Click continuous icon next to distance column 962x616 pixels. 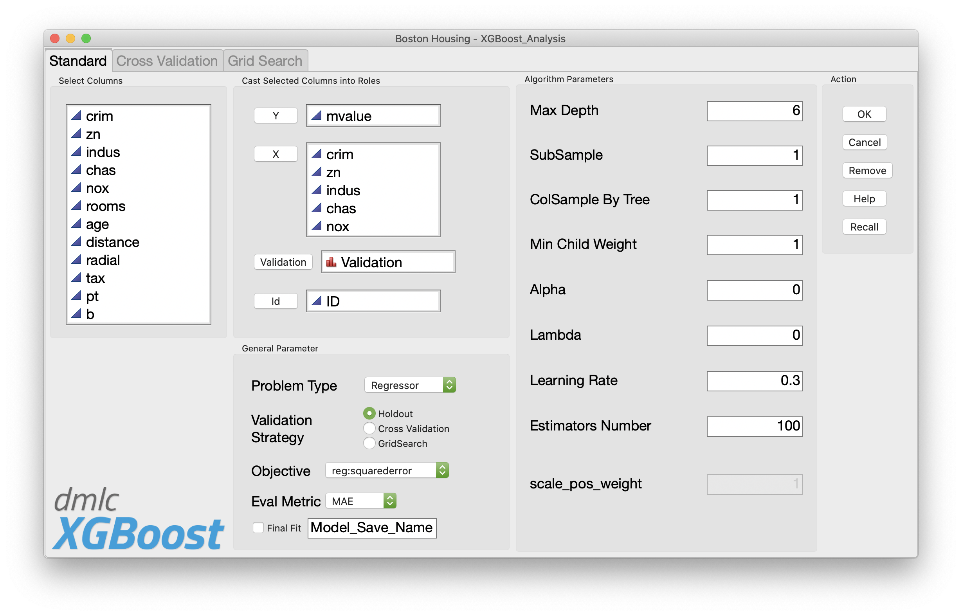76,242
